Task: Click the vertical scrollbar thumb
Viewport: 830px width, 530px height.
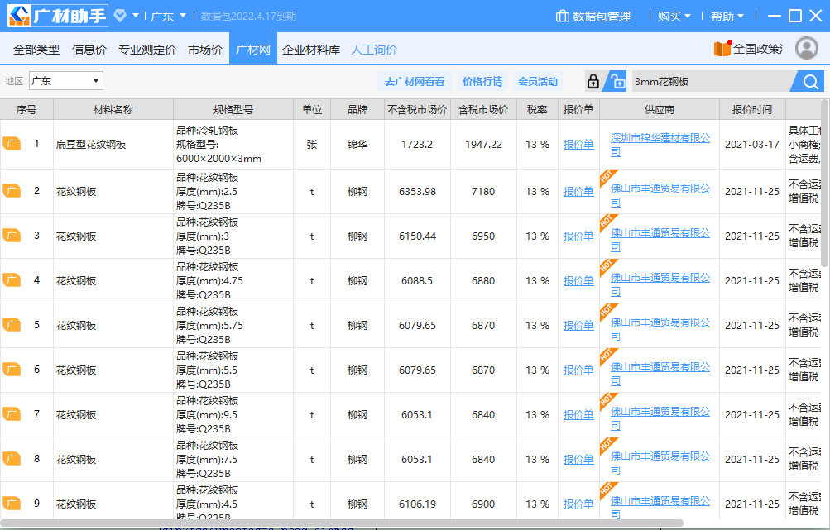Action: click(825, 183)
